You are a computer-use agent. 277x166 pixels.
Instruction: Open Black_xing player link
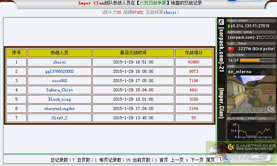pyautogui.click(x=59, y=100)
